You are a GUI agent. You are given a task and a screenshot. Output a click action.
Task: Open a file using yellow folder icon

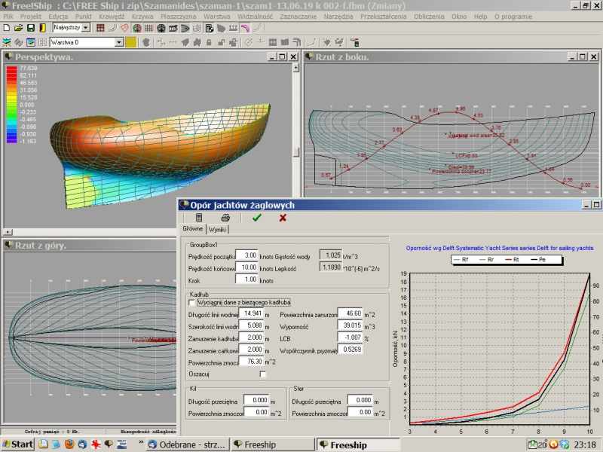(x=18, y=28)
